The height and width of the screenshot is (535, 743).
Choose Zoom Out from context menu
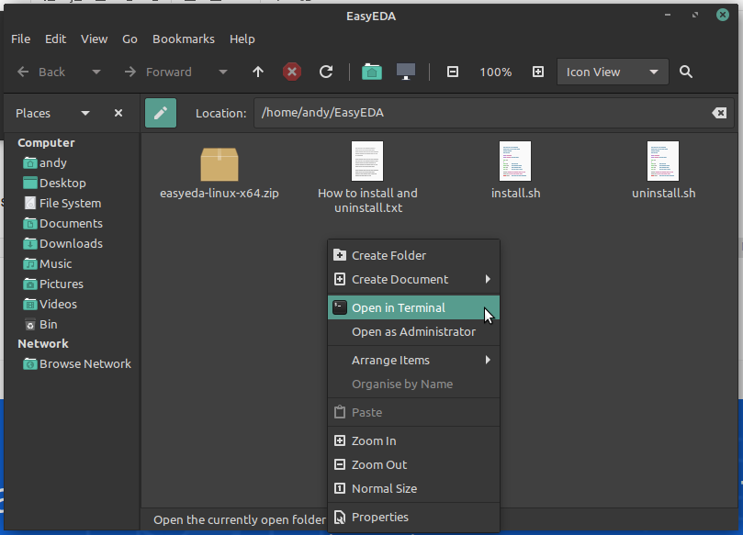tap(413, 465)
